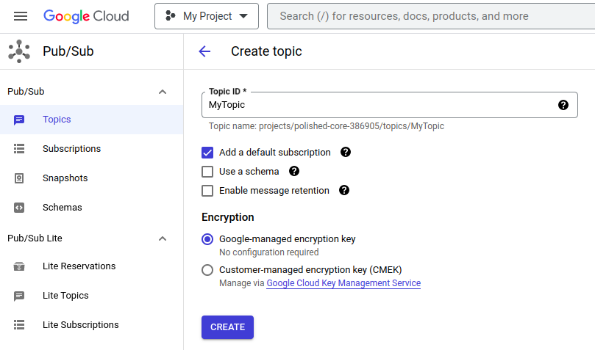Open the My Project selector dropdown

[x=206, y=16]
